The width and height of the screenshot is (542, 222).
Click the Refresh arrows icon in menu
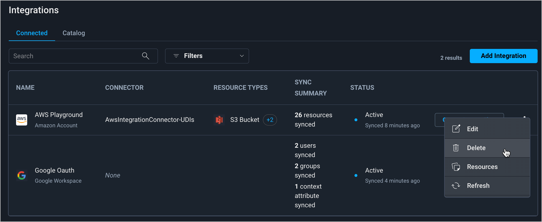coord(456,186)
